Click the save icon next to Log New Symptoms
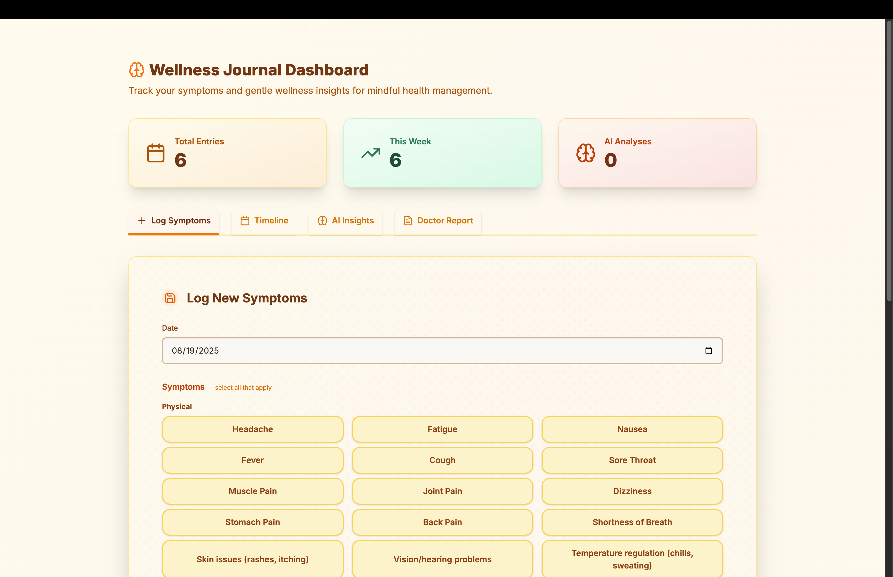893x577 pixels. 170,298
